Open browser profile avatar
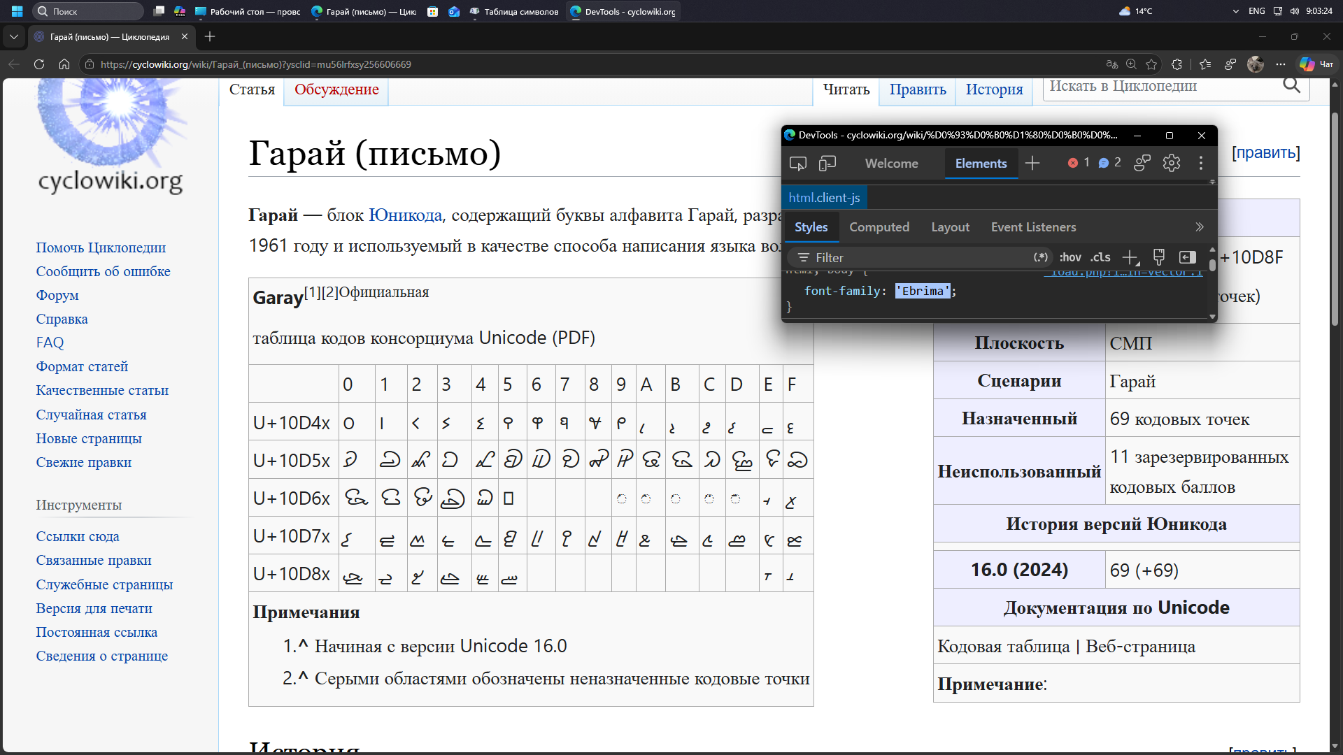Viewport: 1343px width, 755px height. [1256, 64]
